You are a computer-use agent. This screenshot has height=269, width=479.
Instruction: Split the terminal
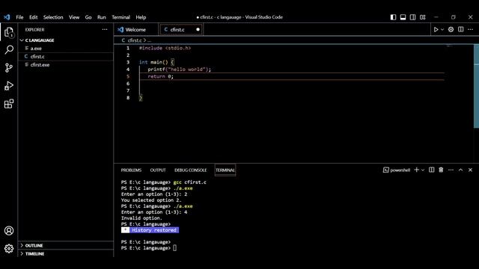click(431, 170)
